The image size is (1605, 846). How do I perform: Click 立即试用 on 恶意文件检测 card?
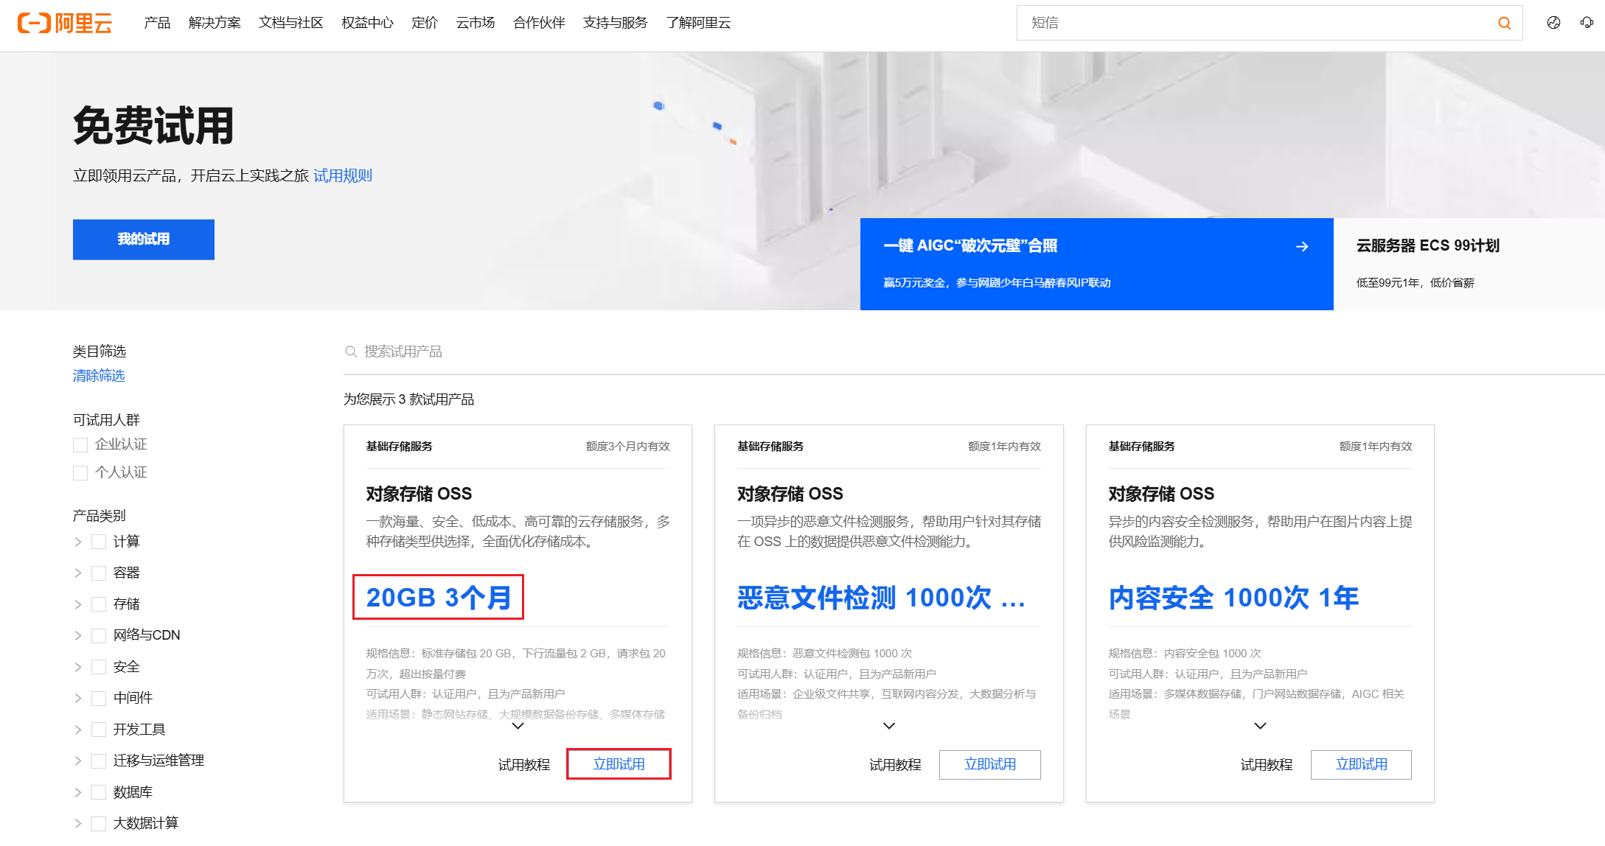pos(990,764)
